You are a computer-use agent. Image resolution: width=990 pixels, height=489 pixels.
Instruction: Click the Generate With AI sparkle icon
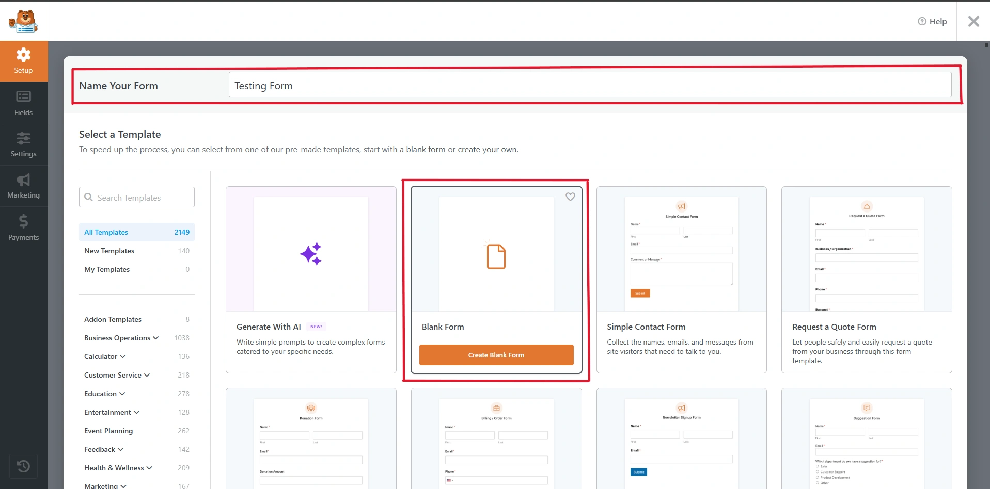click(311, 254)
